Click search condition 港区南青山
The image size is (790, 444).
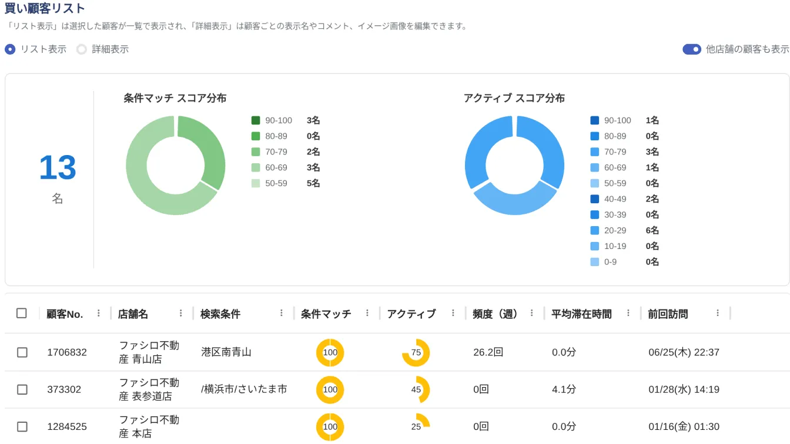(x=226, y=352)
